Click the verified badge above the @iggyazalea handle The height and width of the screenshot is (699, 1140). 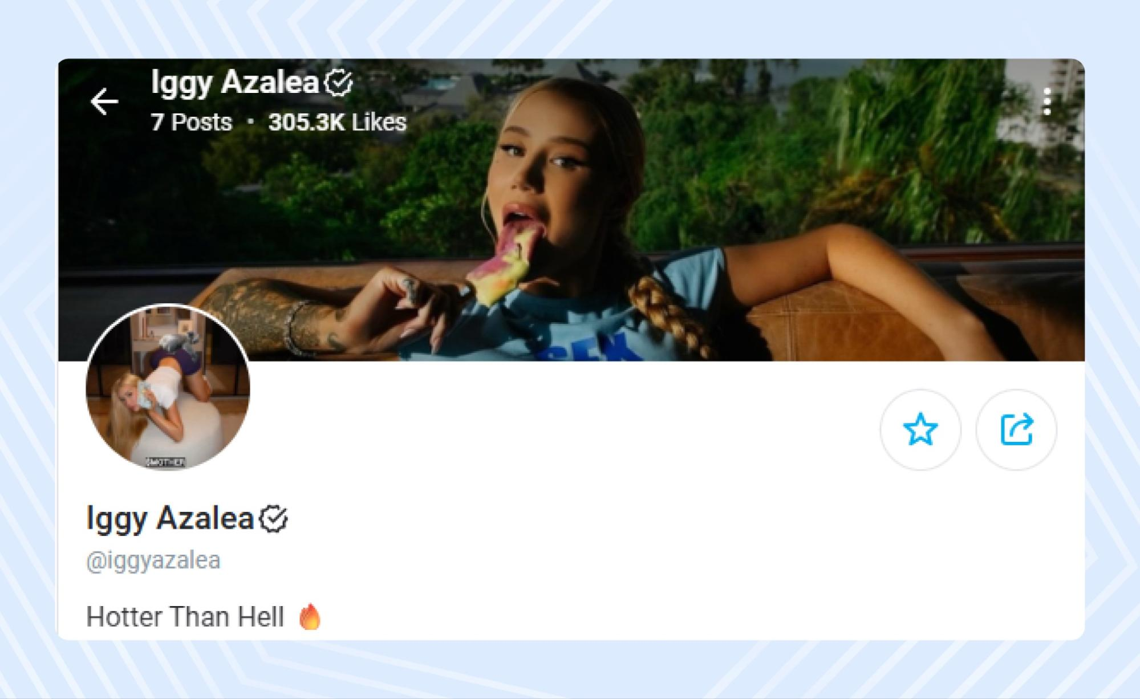click(274, 519)
